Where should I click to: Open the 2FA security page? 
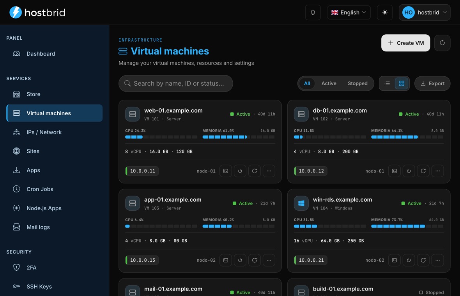point(55,268)
